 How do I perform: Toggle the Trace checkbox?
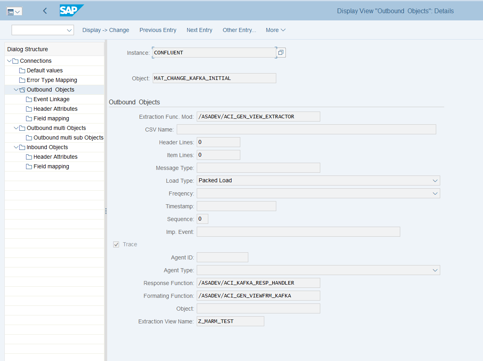click(116, 244)
